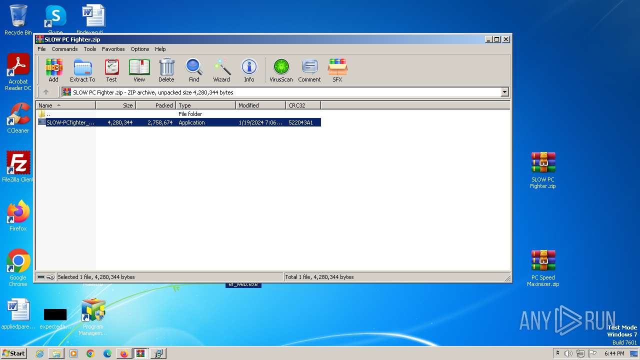Launch the Wizard wand icon
This screenshot has height=360, width=640.
221,70
